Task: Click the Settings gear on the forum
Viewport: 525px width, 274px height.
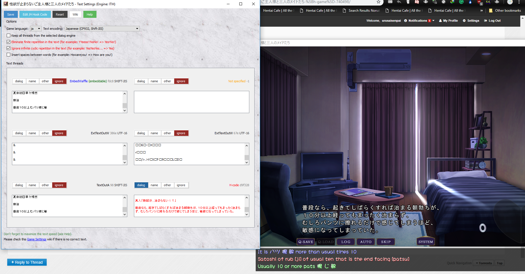Action: coord(471,21)
